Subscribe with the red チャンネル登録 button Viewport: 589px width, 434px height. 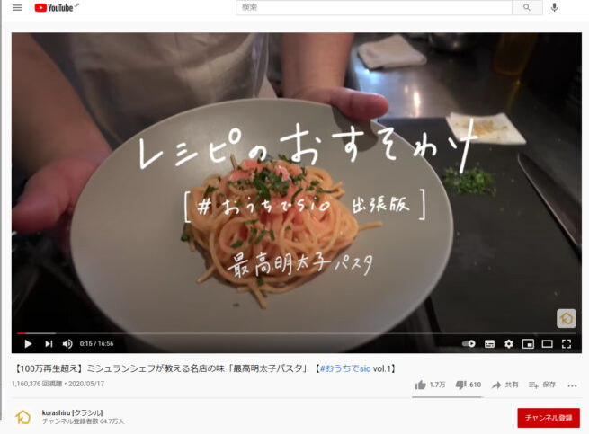pyautogui.click(x=549, y=418)
